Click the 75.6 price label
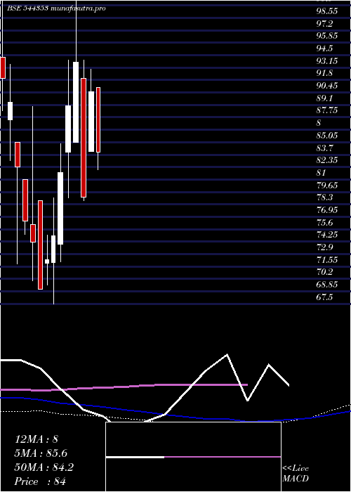Image resolution: width=351 pixels, height=492 pixels. point(324,223)
